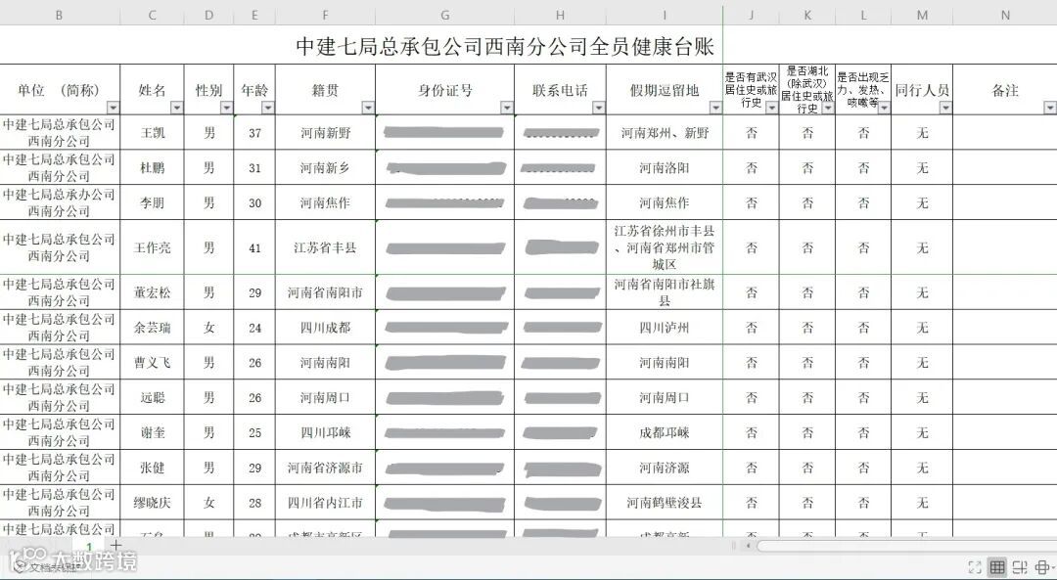This screenshot has height=580, width=1057.
Task: Select name cell 董宏松
Action: point(153,292)
